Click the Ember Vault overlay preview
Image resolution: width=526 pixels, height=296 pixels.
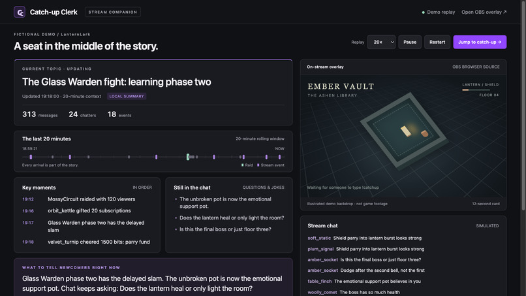(x=403, y=136)
